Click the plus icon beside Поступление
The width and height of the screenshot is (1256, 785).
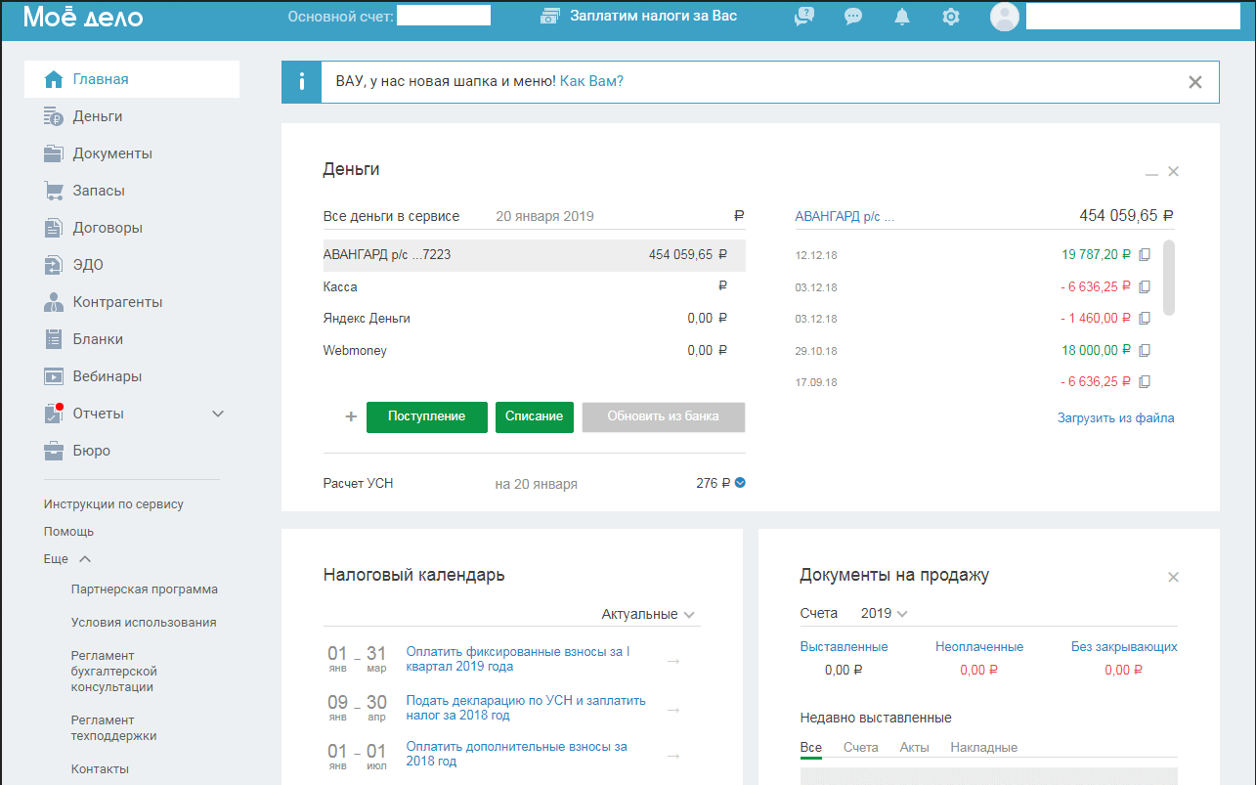pos(351,416)
